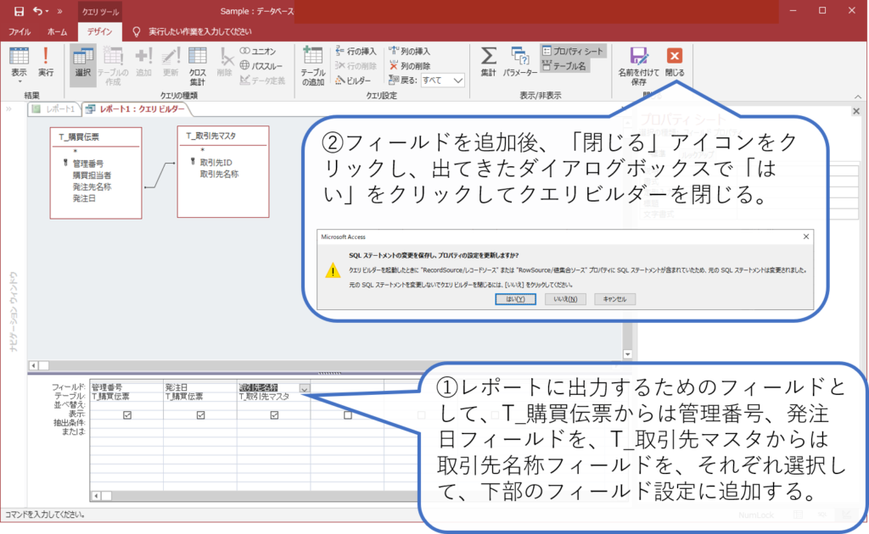869x534 pixels.
Task: Click the 並べ替え cell under 管理番号 column
Action: coord(126,405)
